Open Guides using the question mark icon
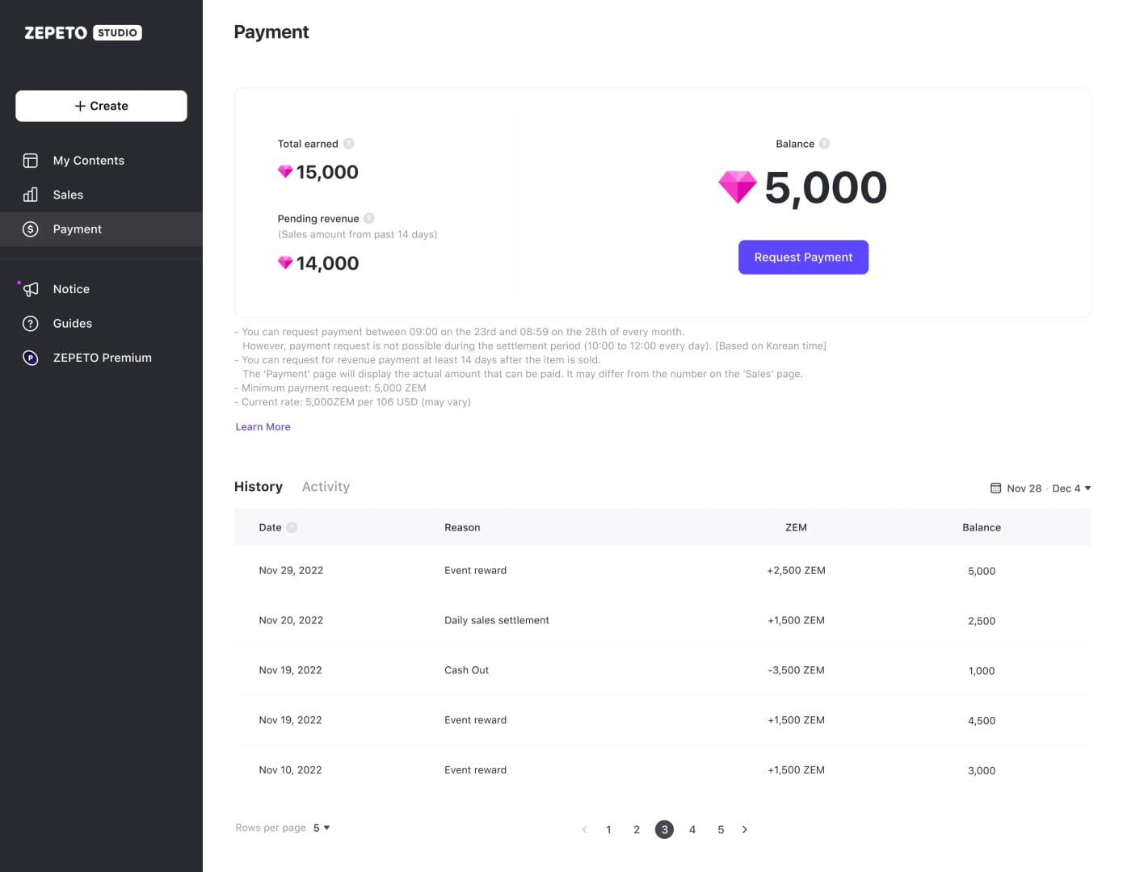The height and width of the screenshot is (872, 1123). pos(30,323)
